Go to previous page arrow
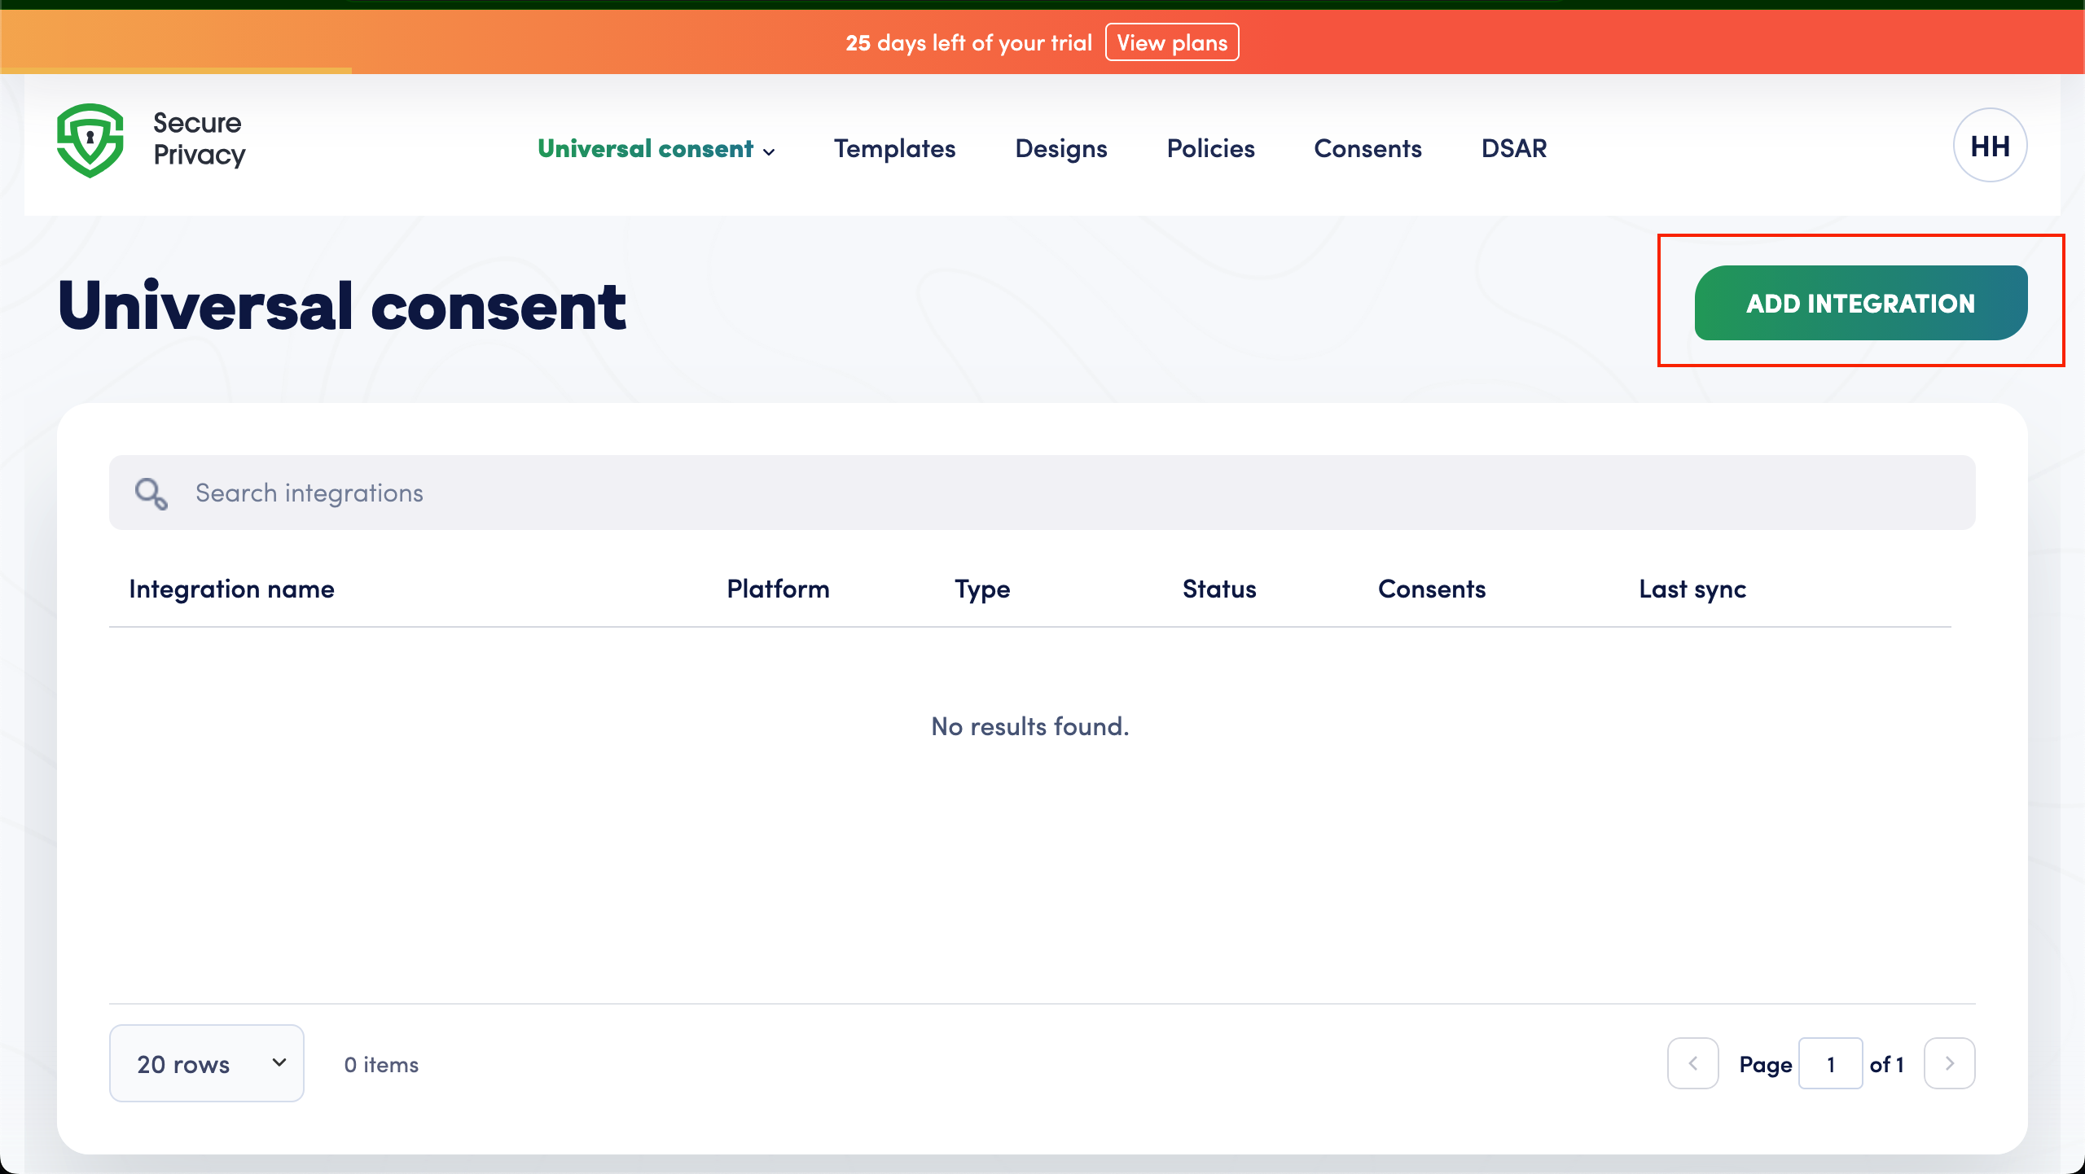Viewport: 2085px width, 1174px height. click(x=1692, y=1063)
